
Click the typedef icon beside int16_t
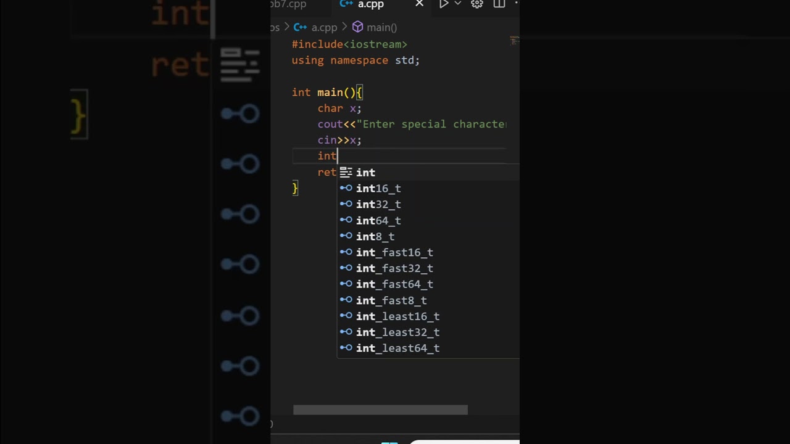[346, 188]
